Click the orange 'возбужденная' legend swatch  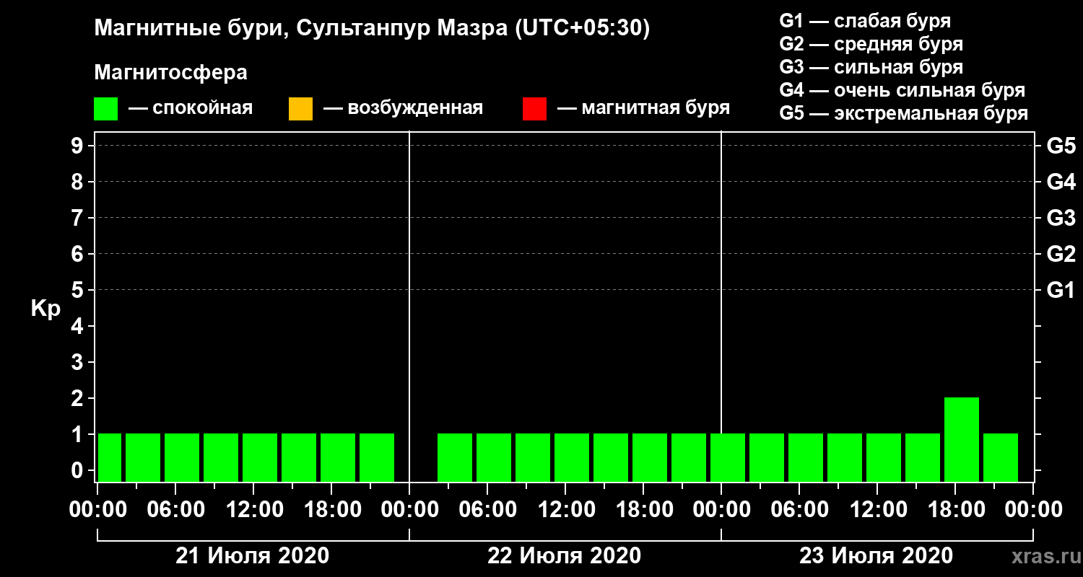(300, 109)
